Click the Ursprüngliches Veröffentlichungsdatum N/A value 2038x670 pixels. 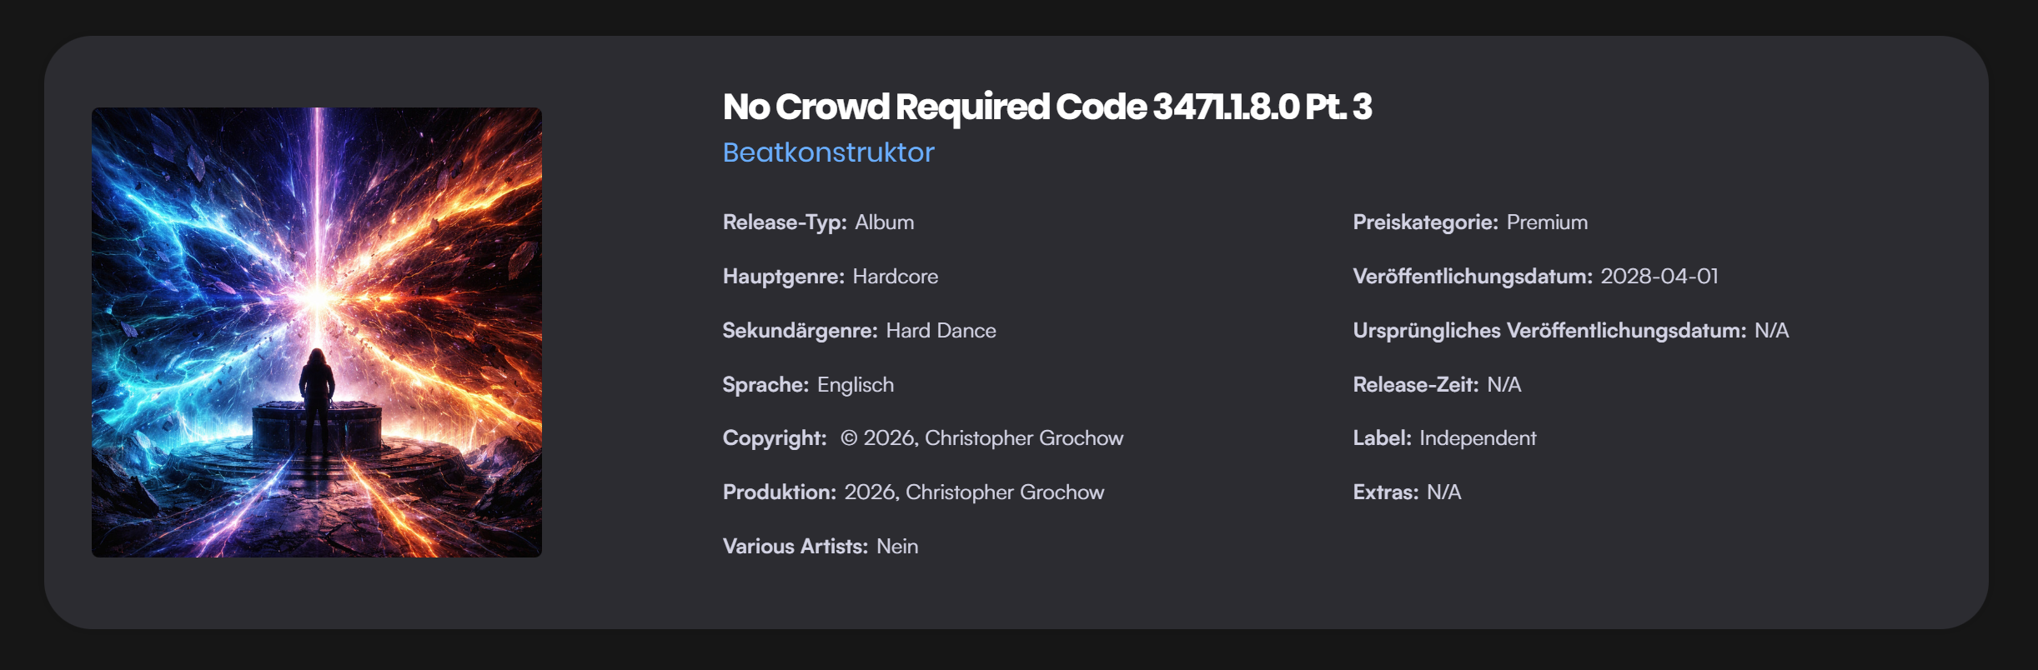pos(1771,331)
